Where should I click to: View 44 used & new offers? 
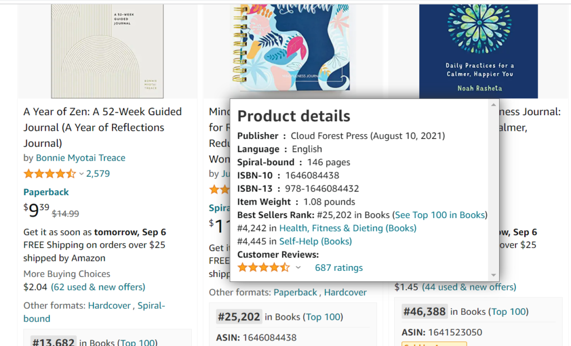[x=469, y=287]
